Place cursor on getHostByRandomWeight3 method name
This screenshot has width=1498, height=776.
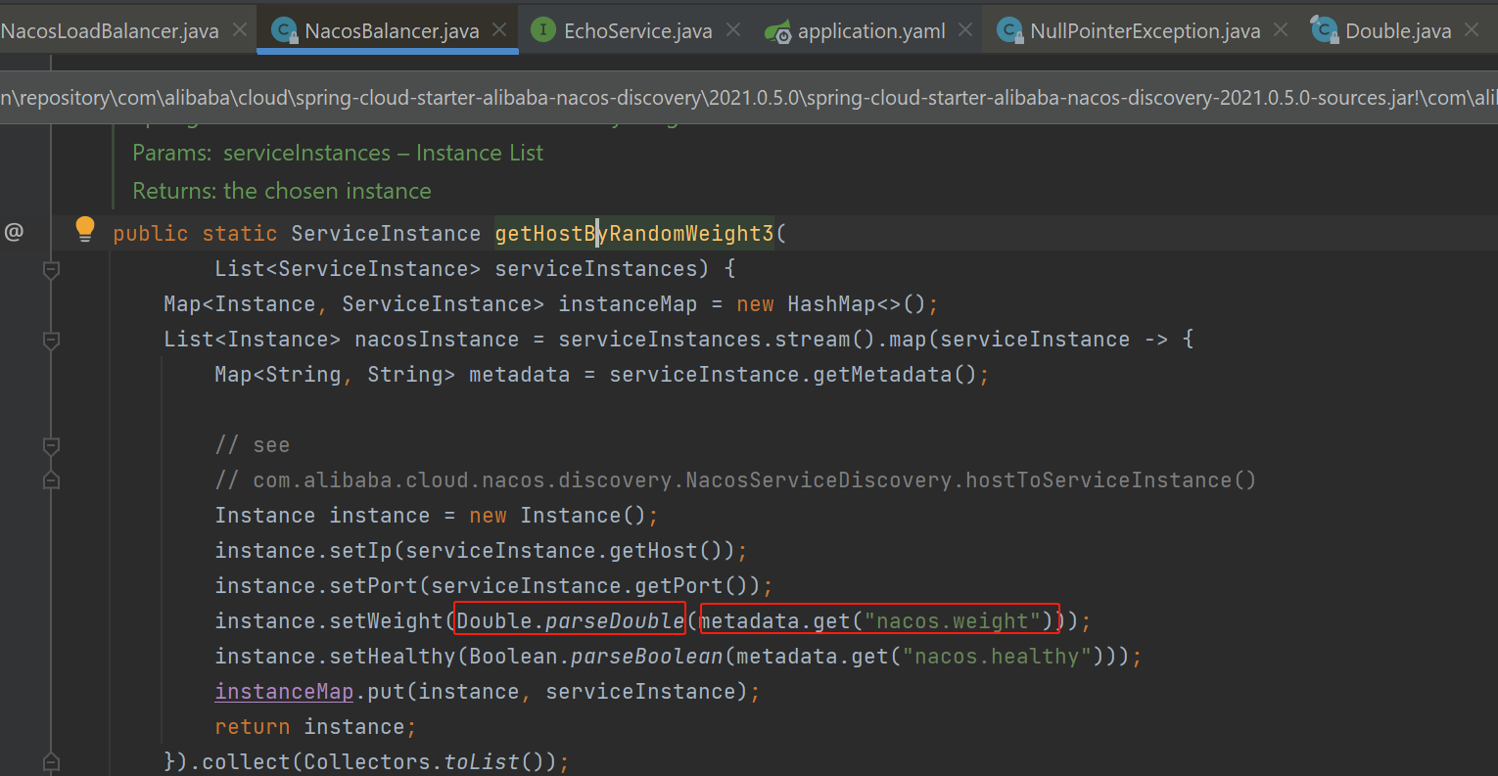coord(634,233)
